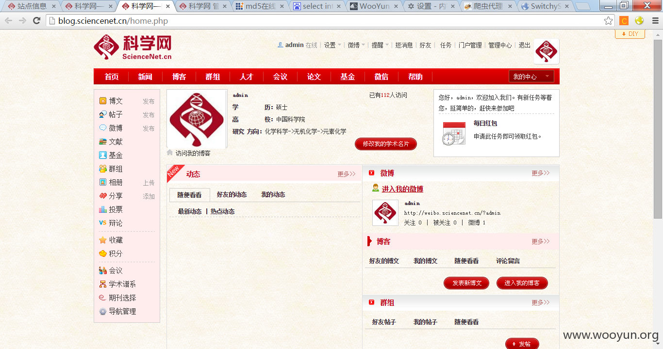This screenshot has width=663, height=349.
Task: Open the 相册 album sidebar icon
Action: (103, 182)
